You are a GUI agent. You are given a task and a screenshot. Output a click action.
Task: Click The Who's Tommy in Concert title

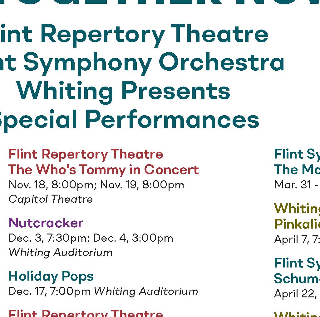(x=104, y=170)
